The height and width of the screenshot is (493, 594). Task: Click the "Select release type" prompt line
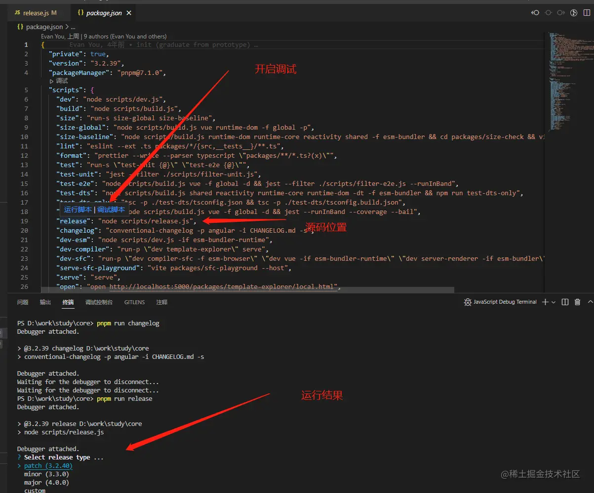click(60, 458)
